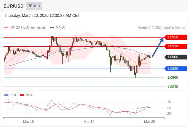Click the 1.0860 support level label
The height and width of the screenshot is (127, 188).
click(172, 78)
